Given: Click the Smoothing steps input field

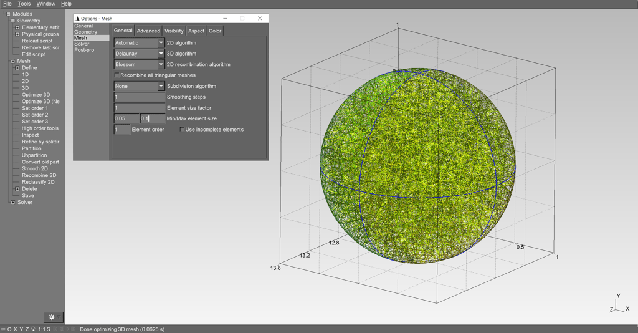Looking at the screenshot, I should coord(140,97).
